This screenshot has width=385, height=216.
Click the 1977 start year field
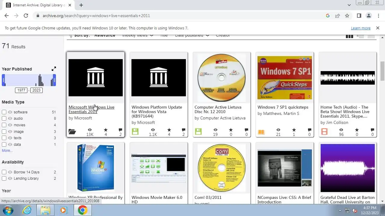pos(21,90)
